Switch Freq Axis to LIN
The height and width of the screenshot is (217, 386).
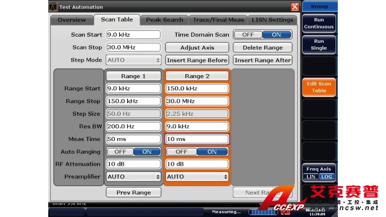click(x=311, y=177)
